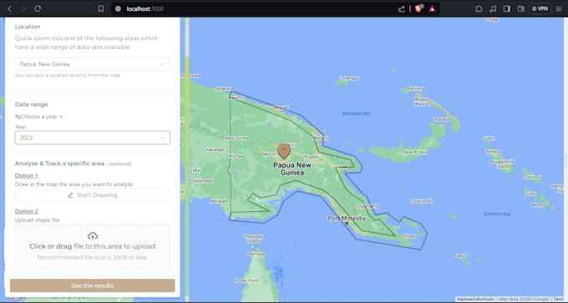This screenshot has width=568, height=303.
Task: Click the browser back arrow
Action: pos(10,8)
